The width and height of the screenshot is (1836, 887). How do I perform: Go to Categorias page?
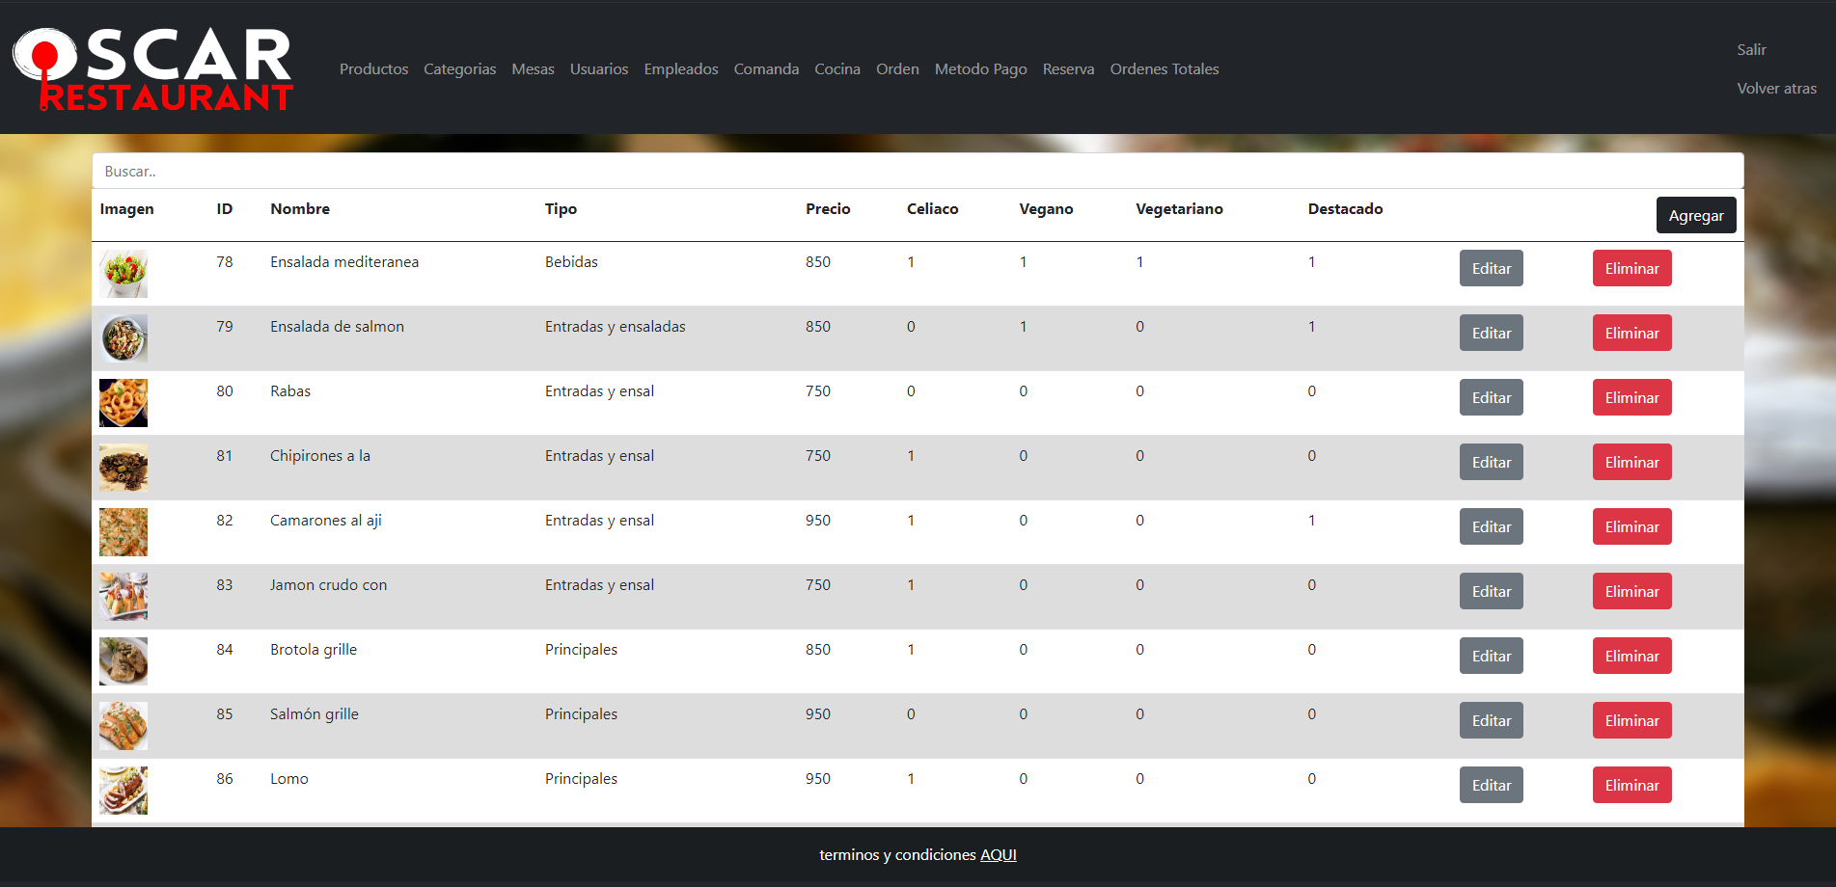coord(459,69)
